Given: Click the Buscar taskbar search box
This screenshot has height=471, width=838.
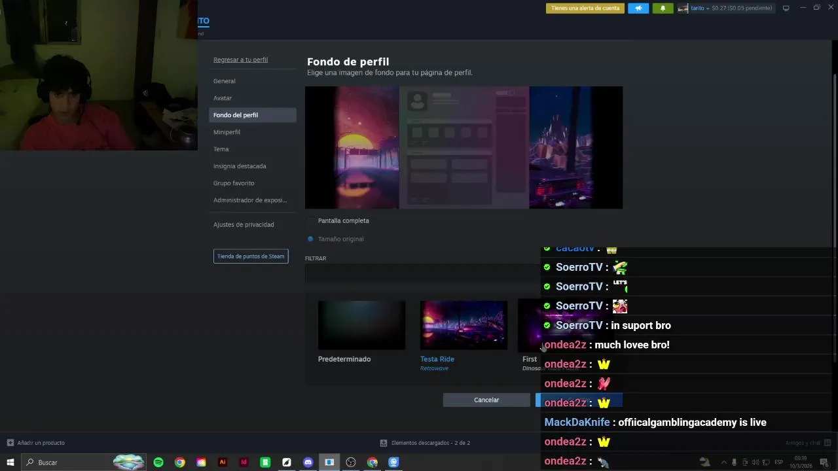Looking at the screenshot, I should point(85,462).
